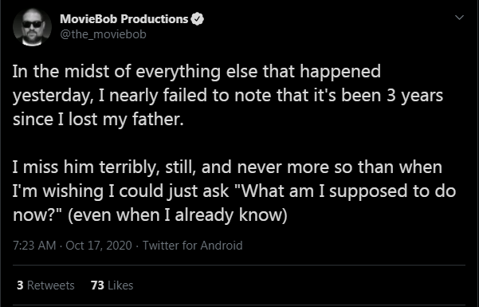The width and height of the screenshot is (479, 307).
Task: Open MovieBob's profile avatar picture
Action: coord(32,27)
